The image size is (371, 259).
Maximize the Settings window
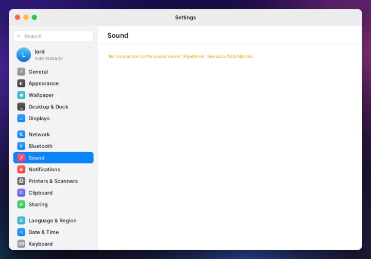pos(35,18)
